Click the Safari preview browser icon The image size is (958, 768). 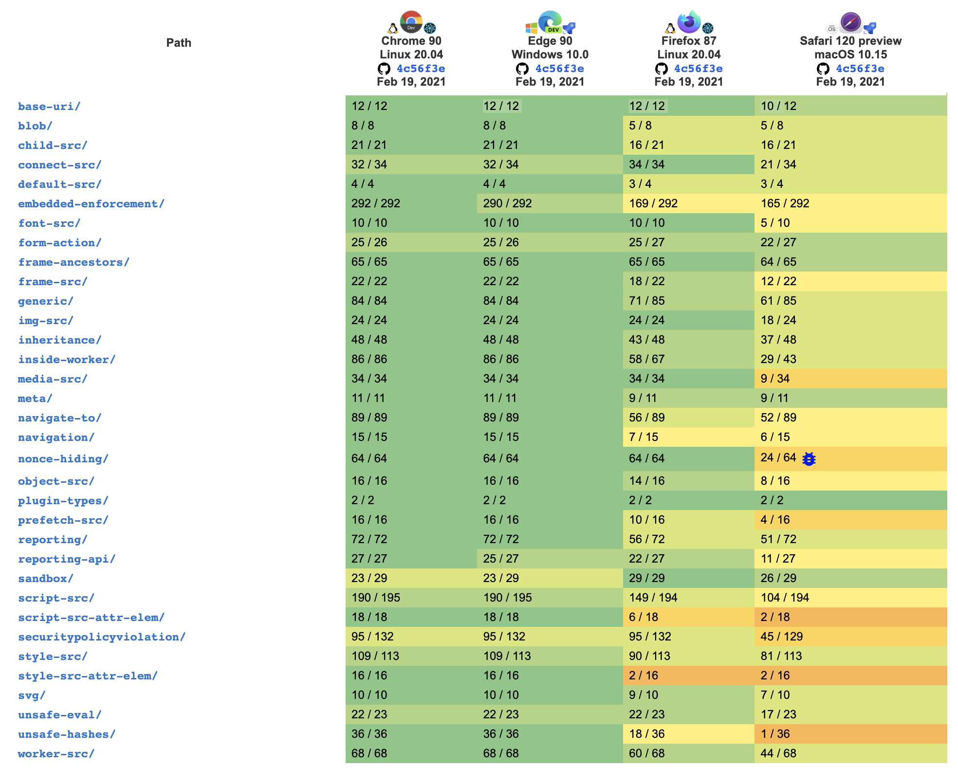850,22
